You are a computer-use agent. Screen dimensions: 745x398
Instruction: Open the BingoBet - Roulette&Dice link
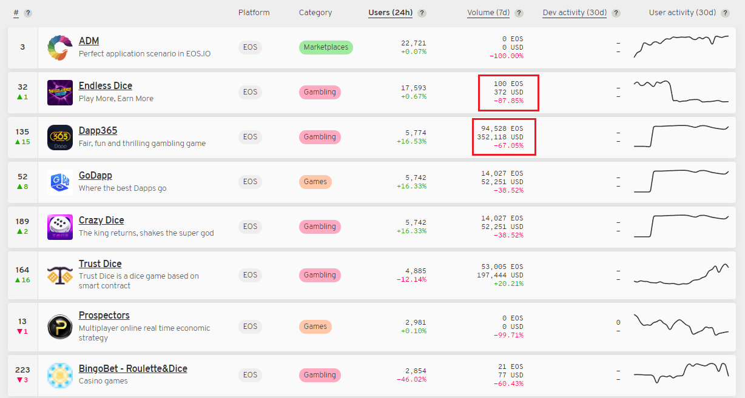pos(133,369)
